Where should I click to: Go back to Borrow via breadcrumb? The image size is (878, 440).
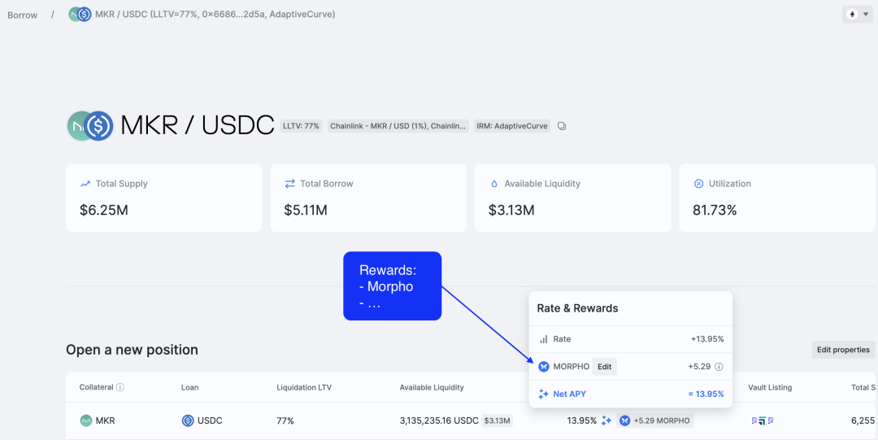(x=23, y=15)
